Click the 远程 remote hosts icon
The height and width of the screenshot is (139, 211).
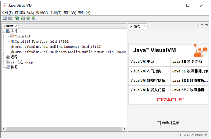8,57
